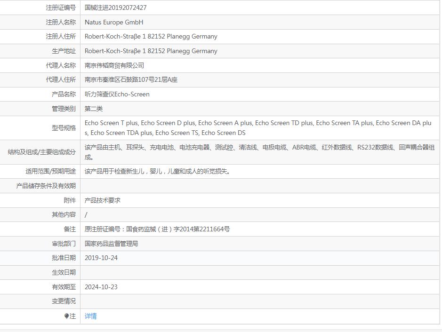Select product name 听力筛查仪Echo-Screen

point(117,95)
